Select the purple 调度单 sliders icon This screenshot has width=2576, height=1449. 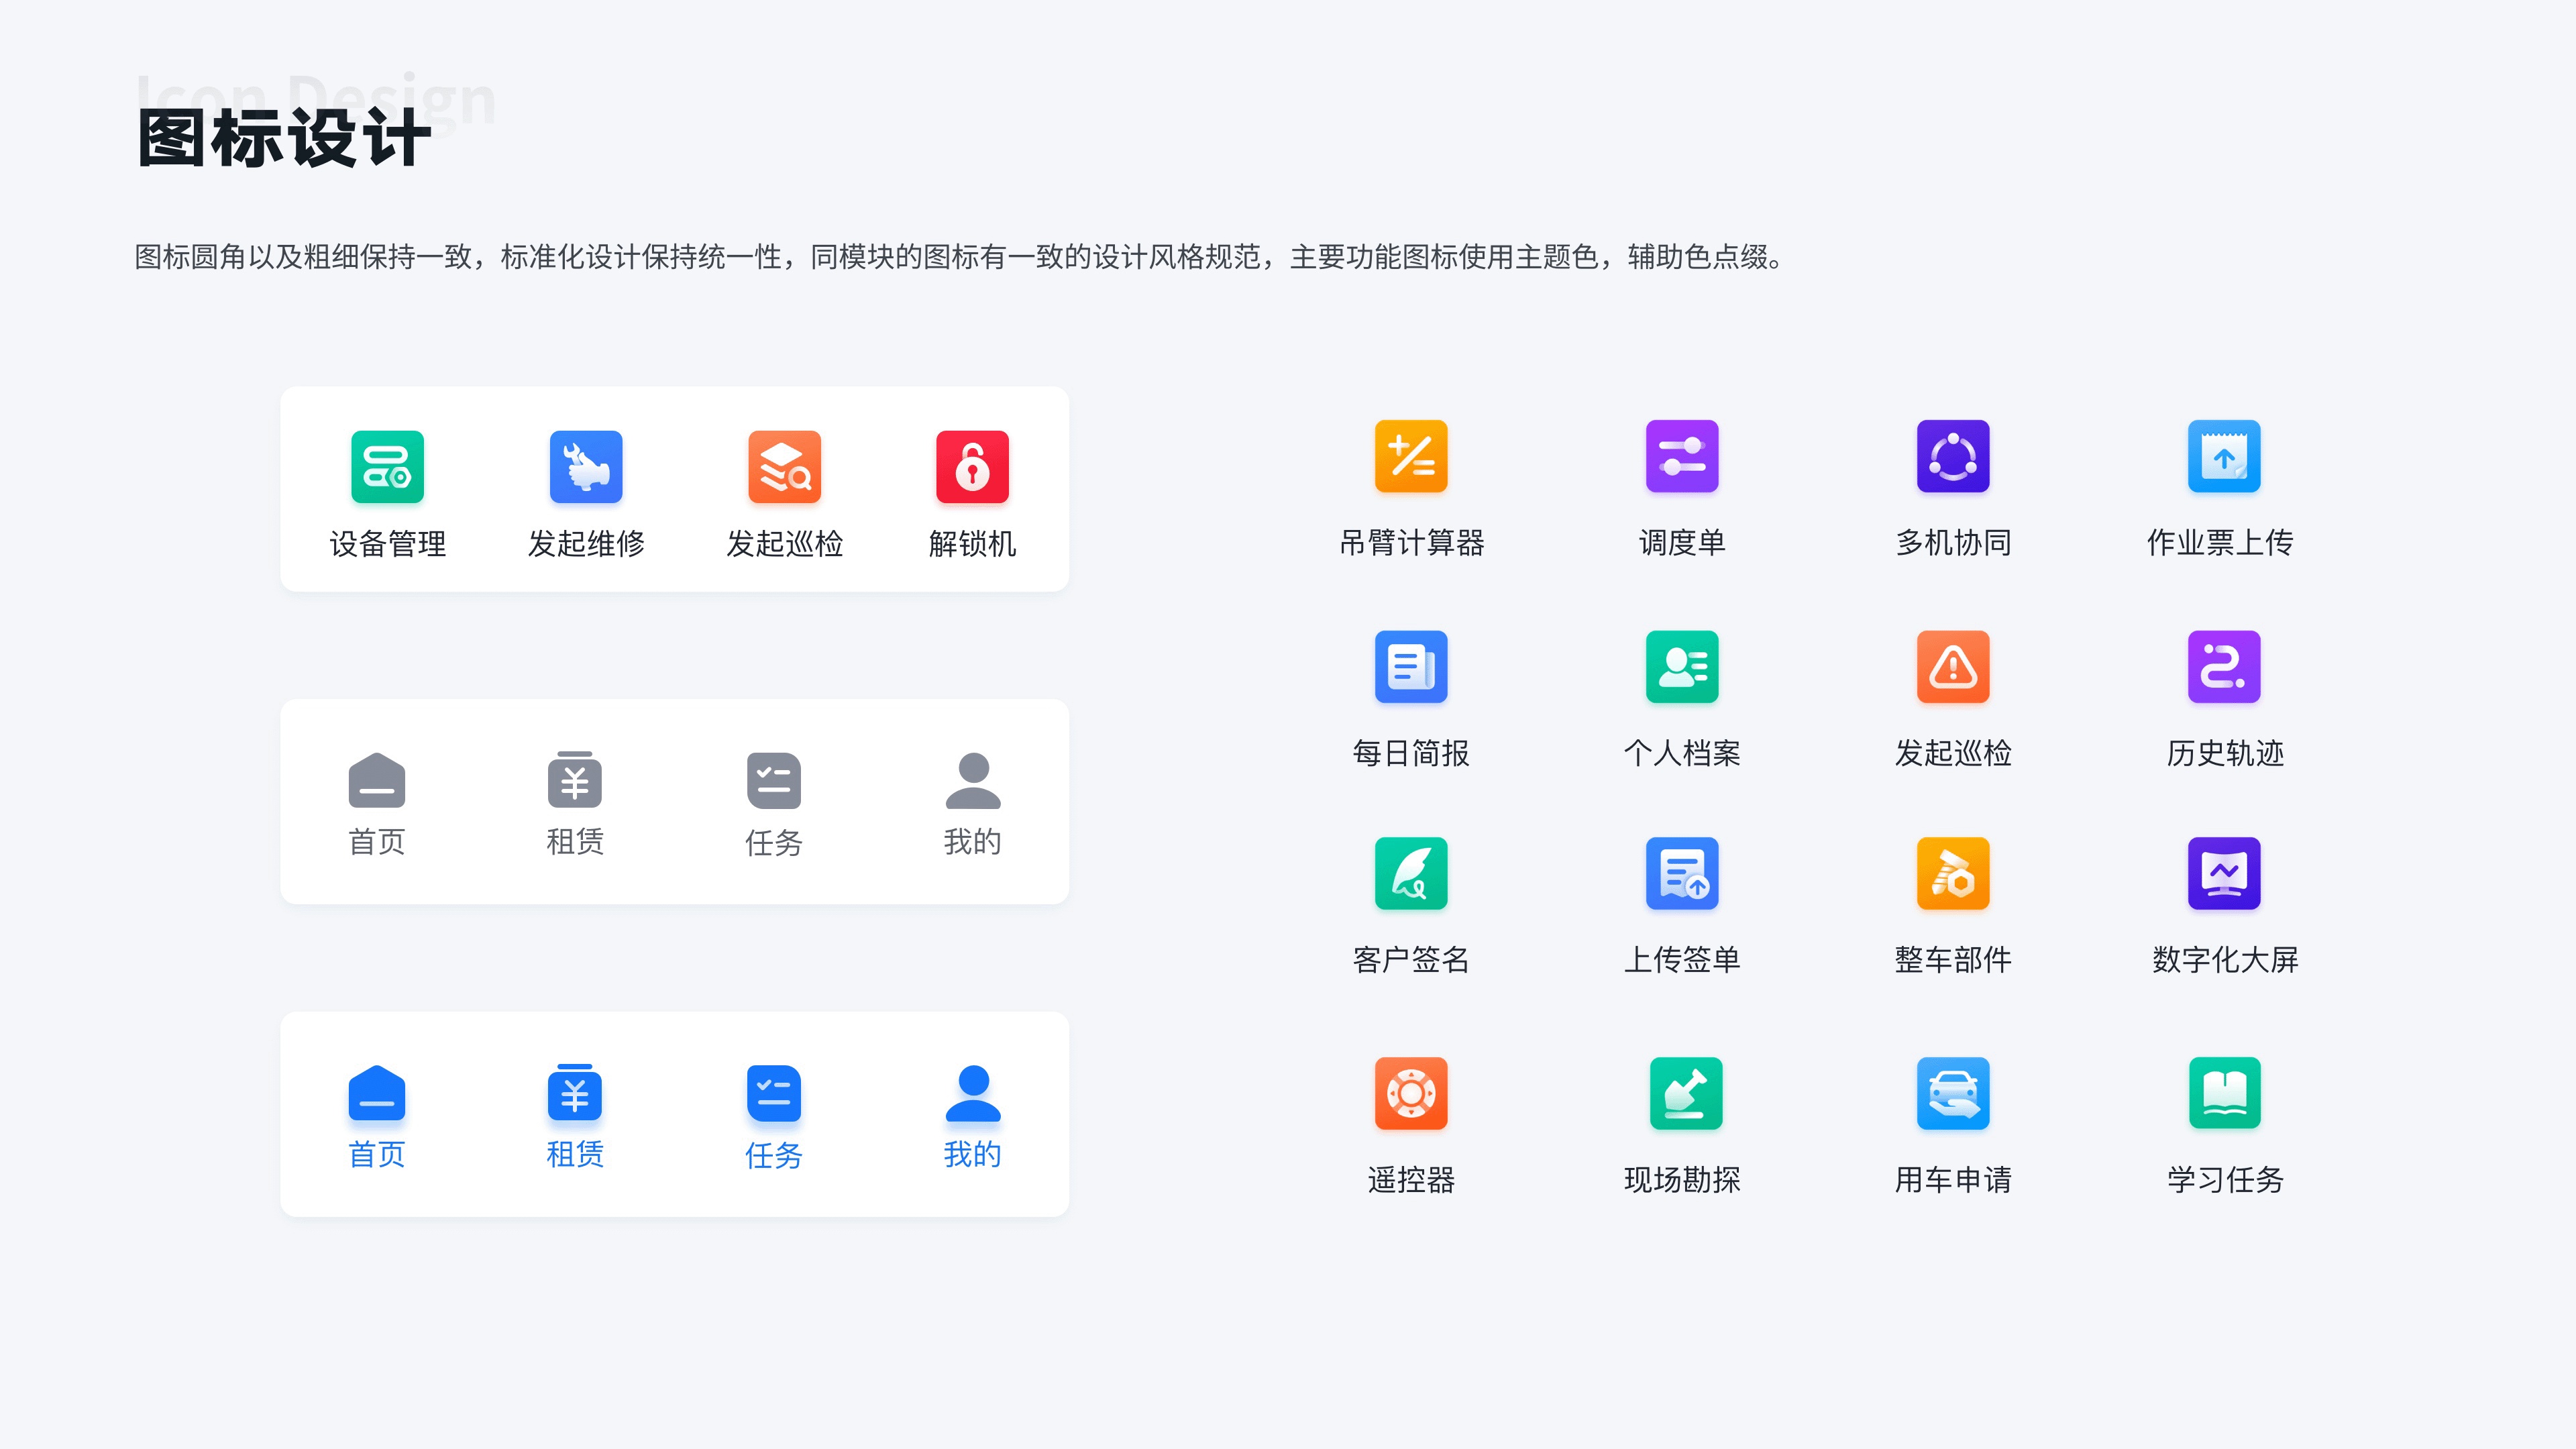[1681, 456]
